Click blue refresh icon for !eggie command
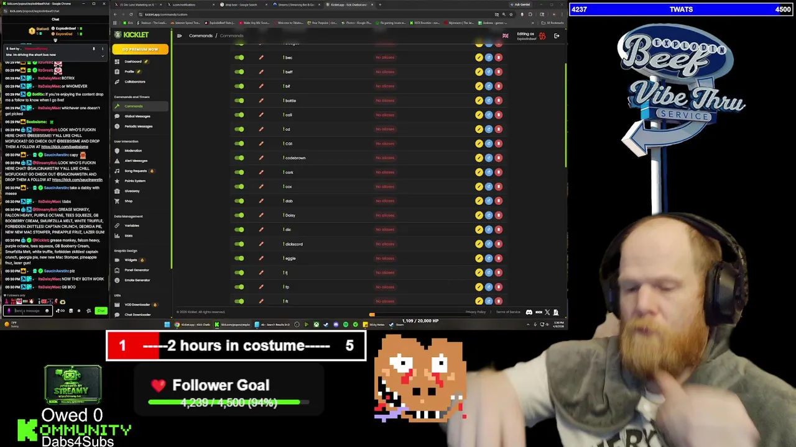The height and width of the screenshot is (447, 796). (489, 258)
